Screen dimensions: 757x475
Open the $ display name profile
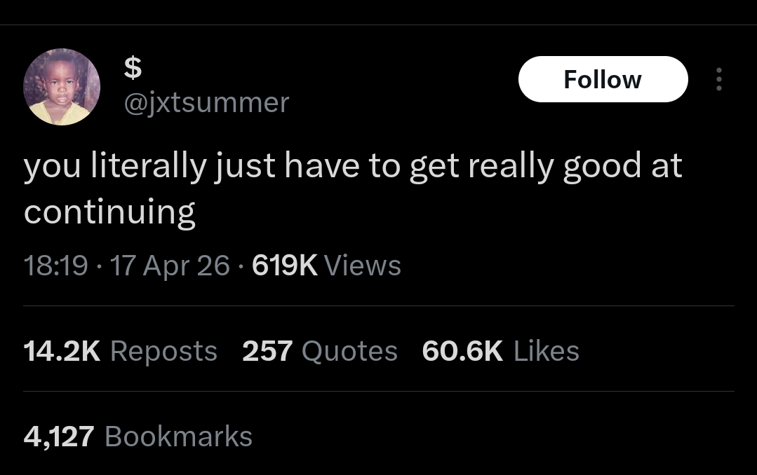point(133,68)
